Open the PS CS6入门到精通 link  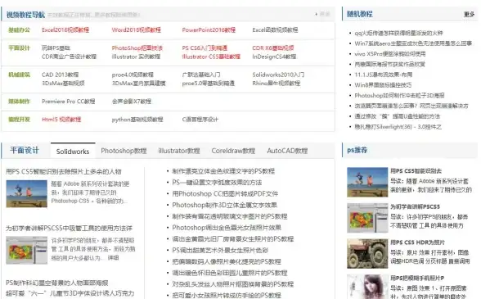tap(205, 48)
